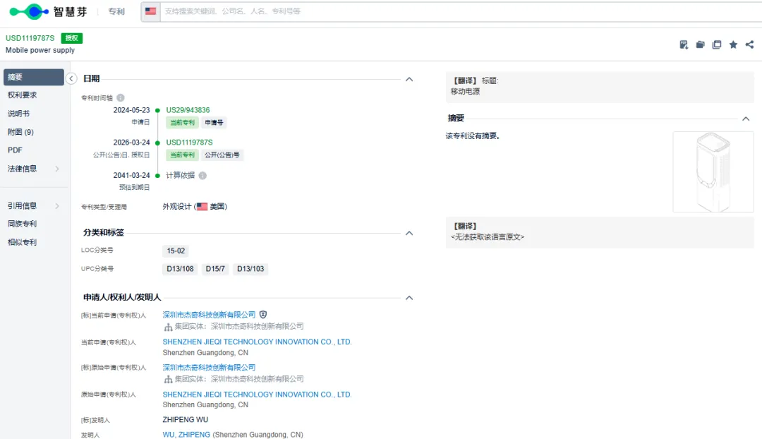Click the 智慧芽 logo in the header
The height and width of the screenshot is (439, 762).
(x=48, y=11)
